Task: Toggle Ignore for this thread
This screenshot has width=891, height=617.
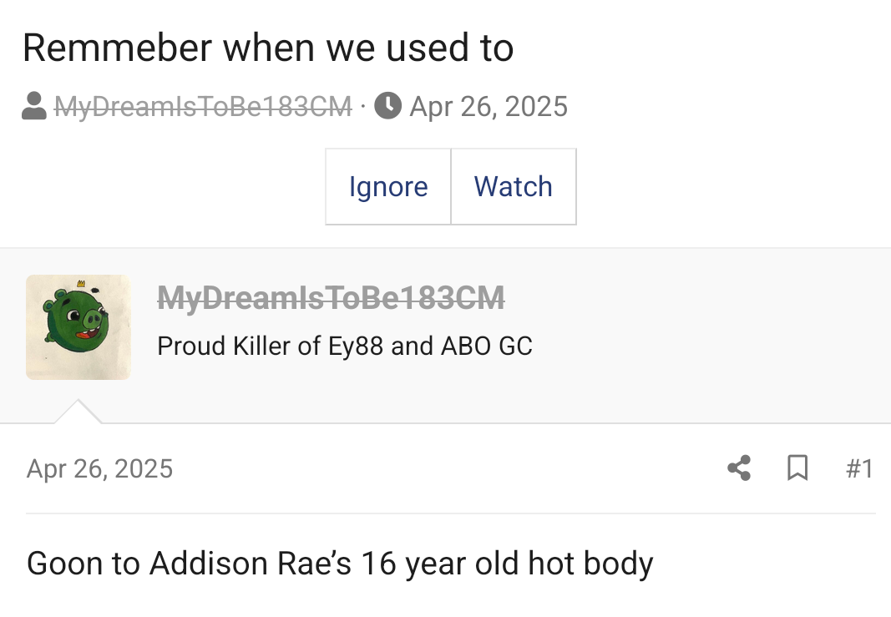Action: 387,186
